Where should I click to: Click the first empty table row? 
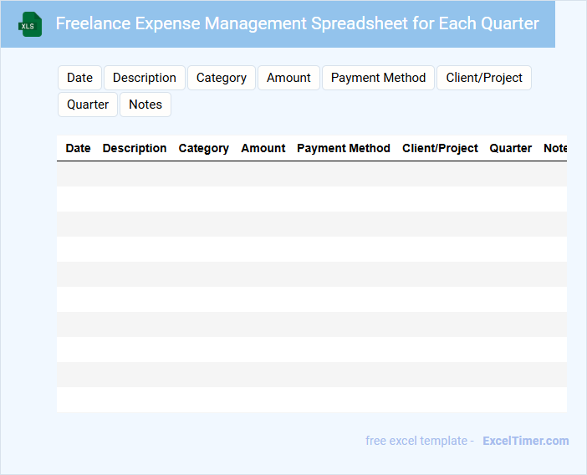pyautogui.click(x=311, y=174)
